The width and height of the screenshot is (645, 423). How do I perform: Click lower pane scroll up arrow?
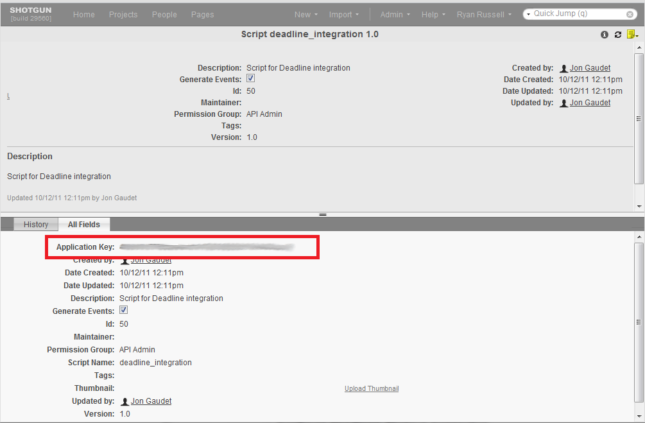pos(639,237)
